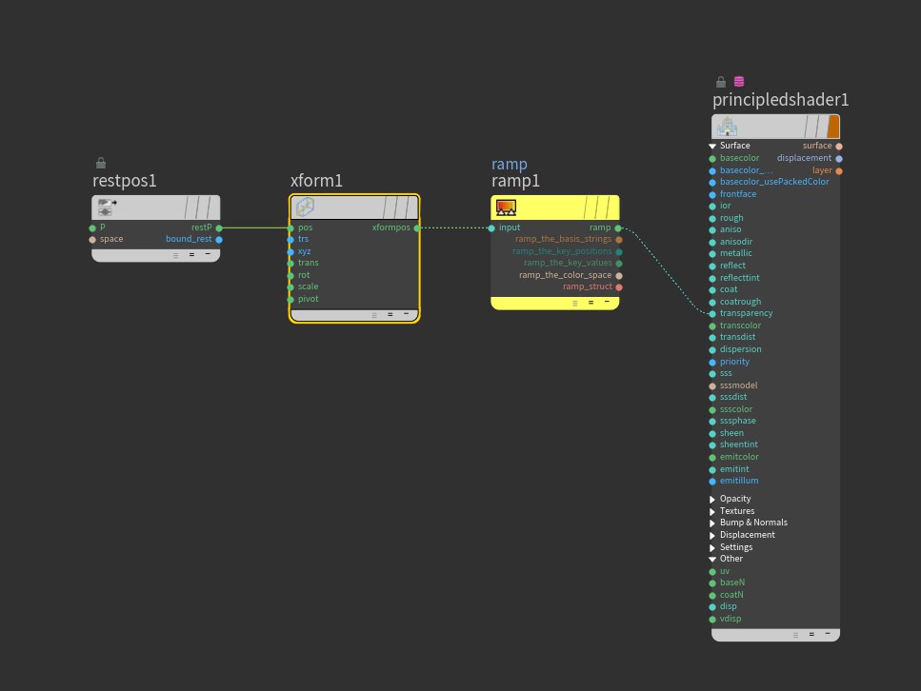Click the xyz input connector on xform1

coord(290,252)
